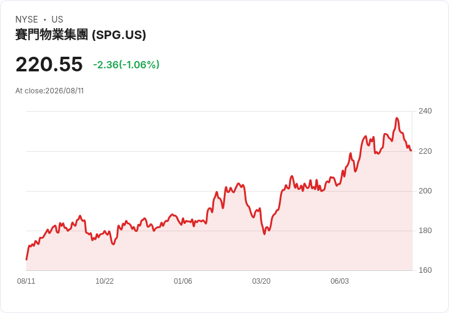Select the 10/22 date axis label
This screenshot has height=313, width=449.
(x=104, y=281)
